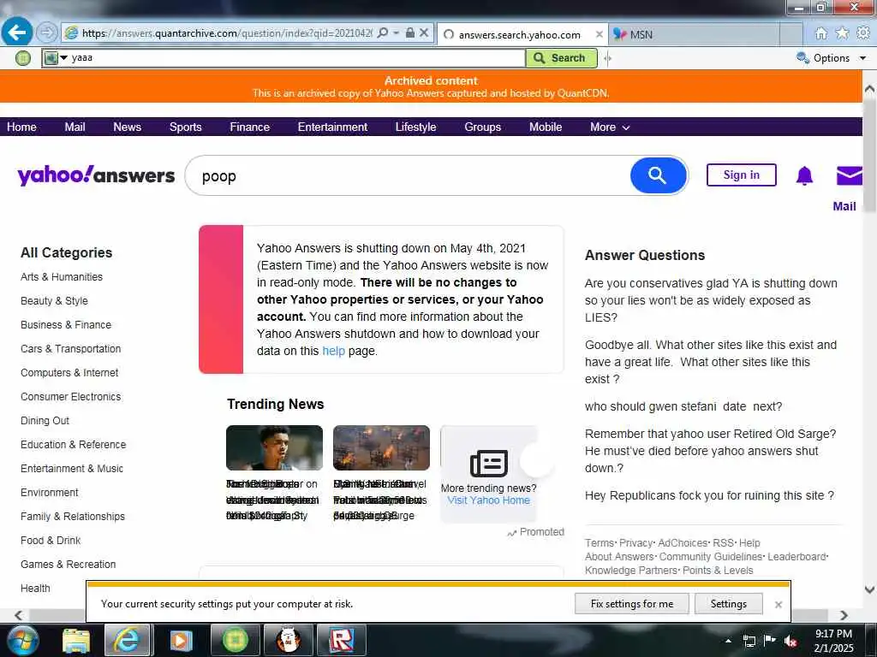Screen dimensions: 877x657
Task: Click the green round toolbar icon beside the search box
Action: [23, 57]
